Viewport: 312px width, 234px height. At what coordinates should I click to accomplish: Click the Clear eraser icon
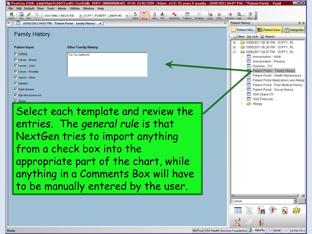(x=29, y=16)
